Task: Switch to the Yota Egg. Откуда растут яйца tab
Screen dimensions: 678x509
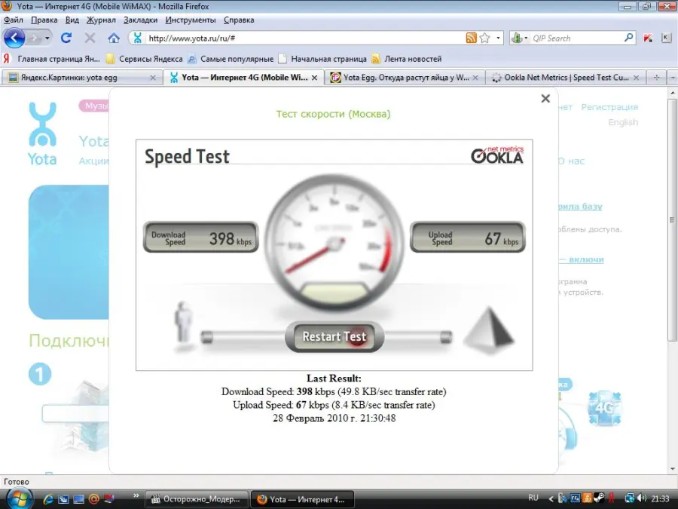Action: point(405,78)
